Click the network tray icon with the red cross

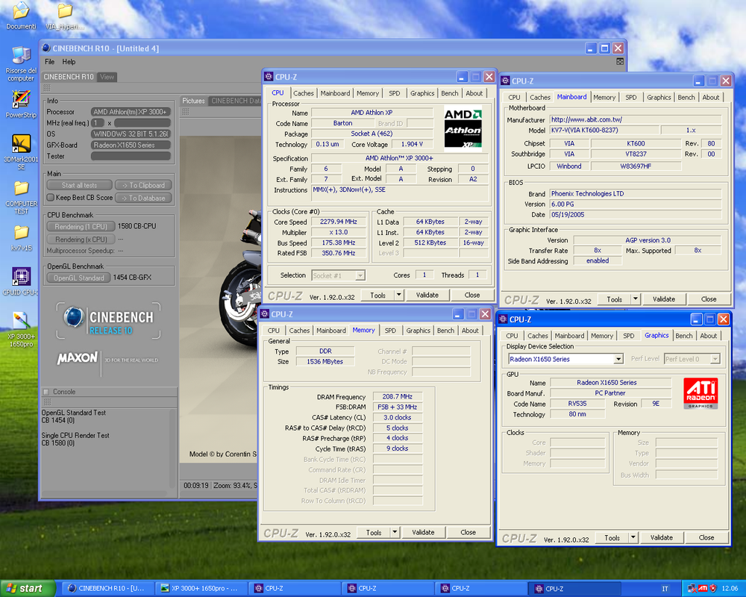pyautogui.click(x=692, y=589)
